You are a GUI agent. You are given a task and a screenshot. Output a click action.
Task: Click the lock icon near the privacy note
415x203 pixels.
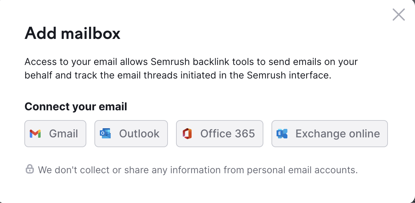click(x=30, y=168)
